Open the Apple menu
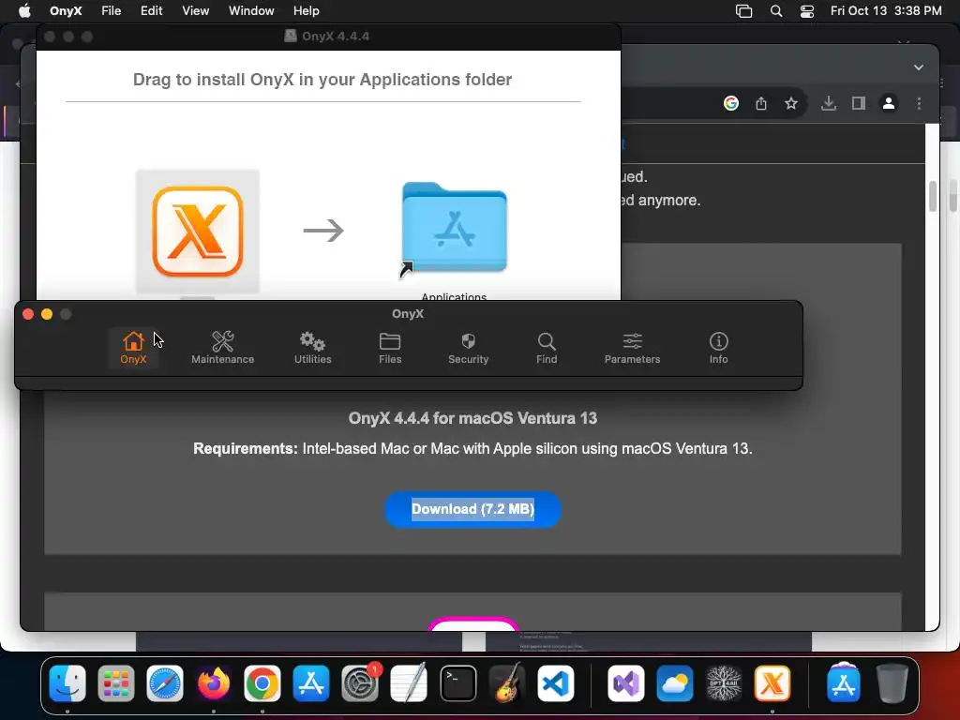The width and height of the screenshot is (960, 720). pyautogui.click(x=24, y=11)
